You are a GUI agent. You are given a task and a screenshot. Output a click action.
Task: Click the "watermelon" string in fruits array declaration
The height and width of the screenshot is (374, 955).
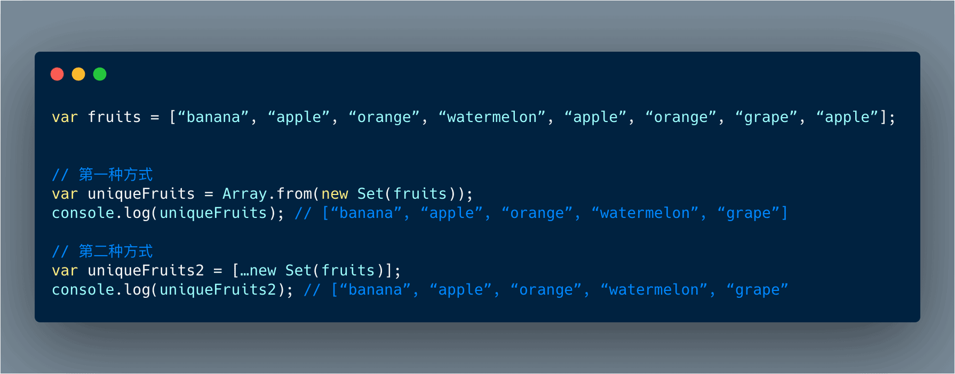492,117
